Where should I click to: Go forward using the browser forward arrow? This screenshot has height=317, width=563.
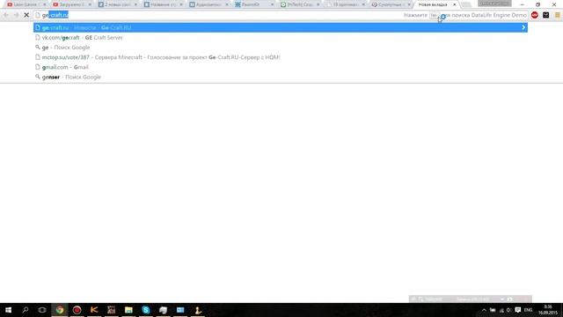tap(16, 15)
